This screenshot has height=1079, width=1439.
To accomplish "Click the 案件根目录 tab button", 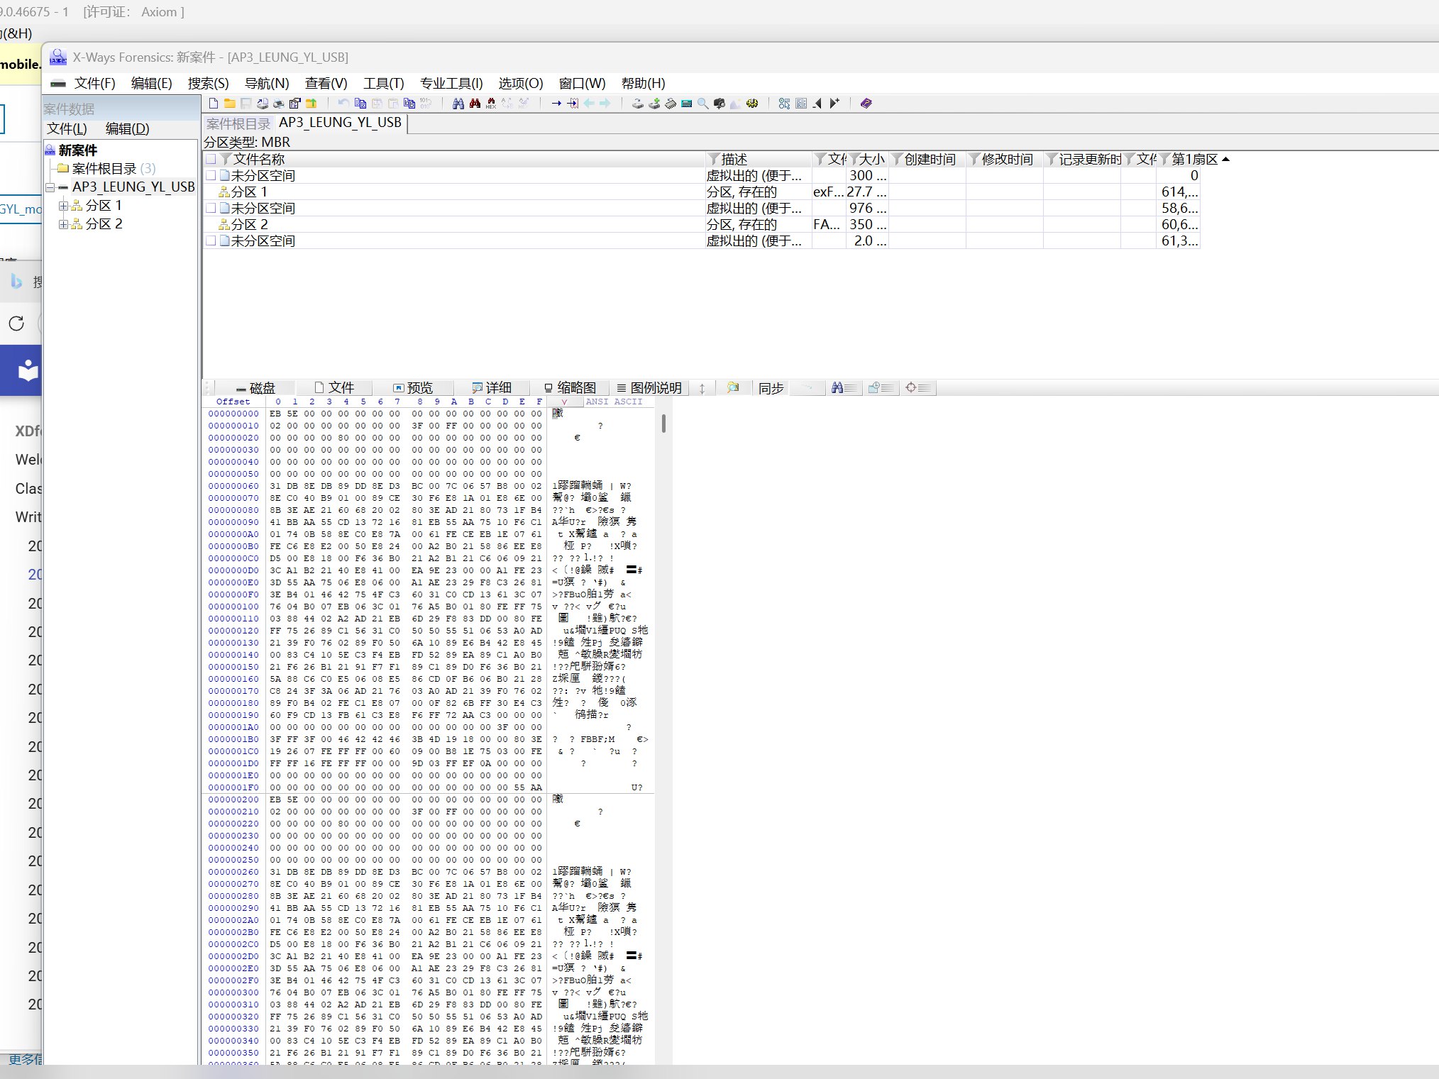I will pos(238,123).
